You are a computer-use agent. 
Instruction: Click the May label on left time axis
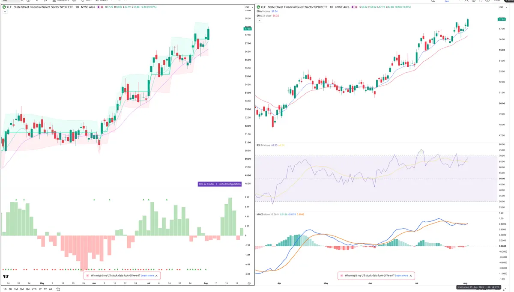[42, 283]
